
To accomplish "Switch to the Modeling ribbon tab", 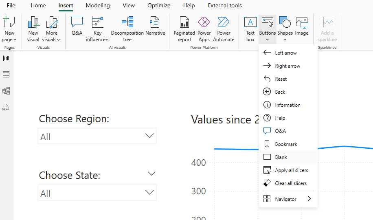I will point(97,6).
